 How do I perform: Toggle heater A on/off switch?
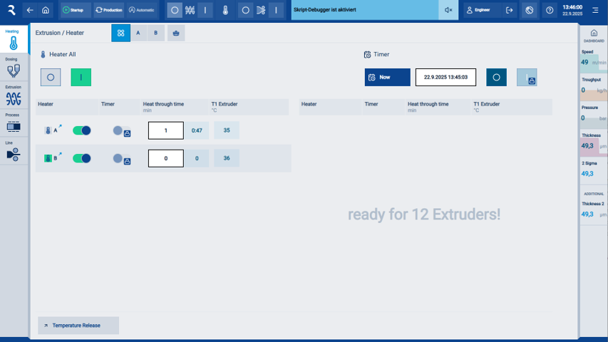point(82,130)
